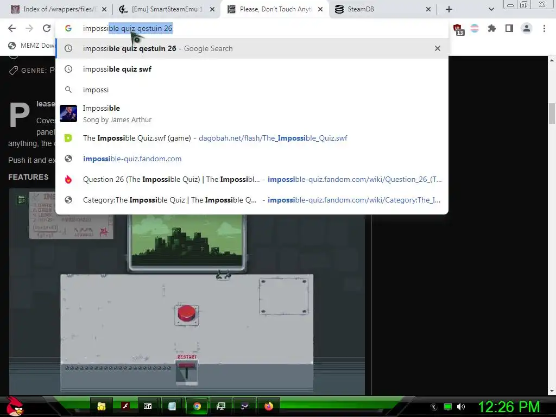Open the Steam-like taskbar icon
Image resolution: width=556 pixels, height=417 pixels.
[244, 406]
